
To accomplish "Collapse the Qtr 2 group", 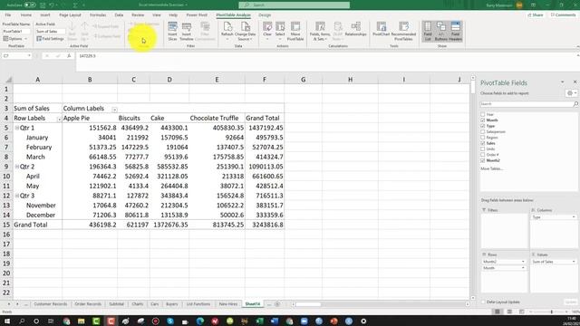I will click(17, 167).
